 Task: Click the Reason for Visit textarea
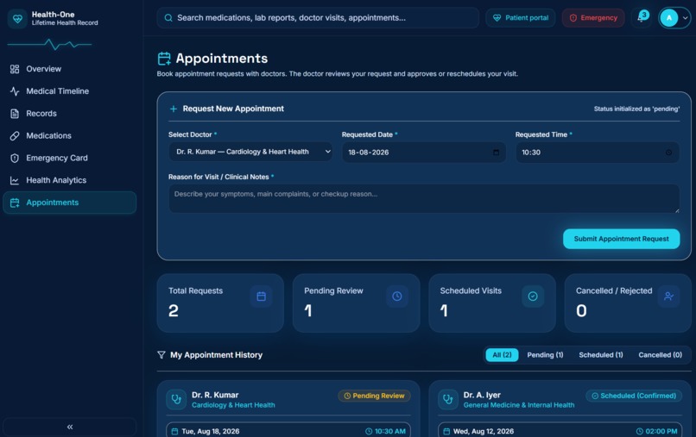(x=424, y=198)
